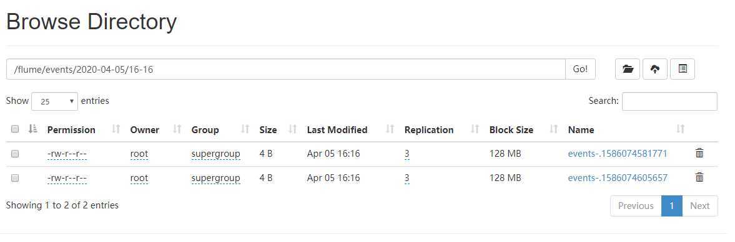This screenshot has height=242, width=735.
Task: Edit replication value 3 in first row
Action: point(407,153)
